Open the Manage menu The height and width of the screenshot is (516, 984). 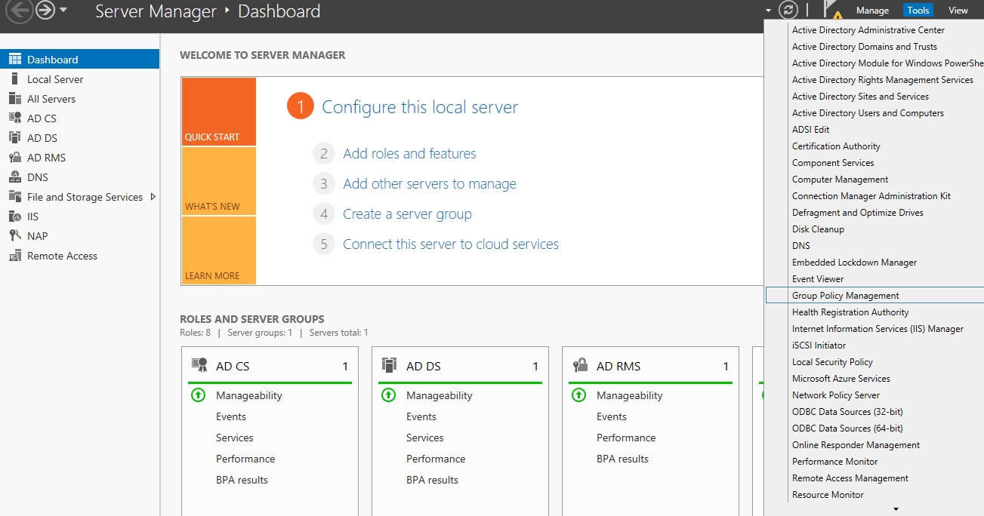(x=872, y=11)
